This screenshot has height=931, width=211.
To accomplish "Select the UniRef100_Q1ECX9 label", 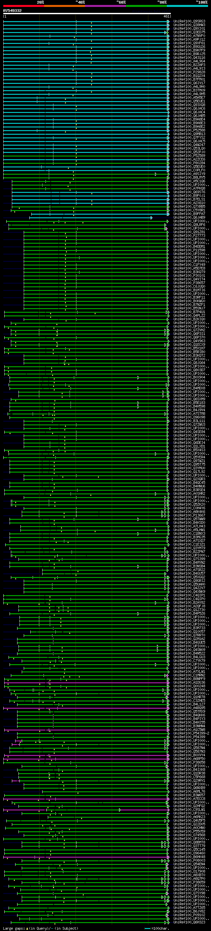I will (x=189, y=344).
